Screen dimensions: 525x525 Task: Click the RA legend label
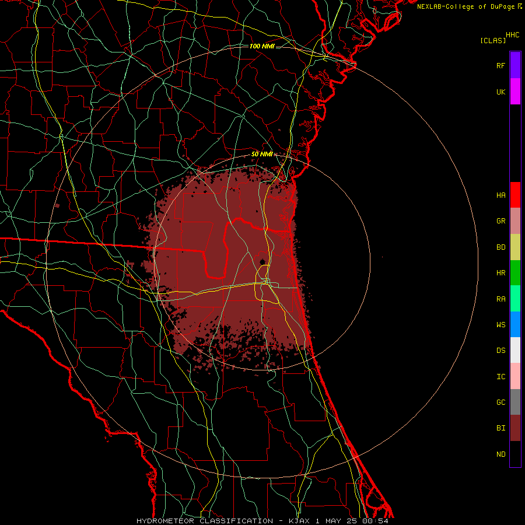tap(501, 299)
